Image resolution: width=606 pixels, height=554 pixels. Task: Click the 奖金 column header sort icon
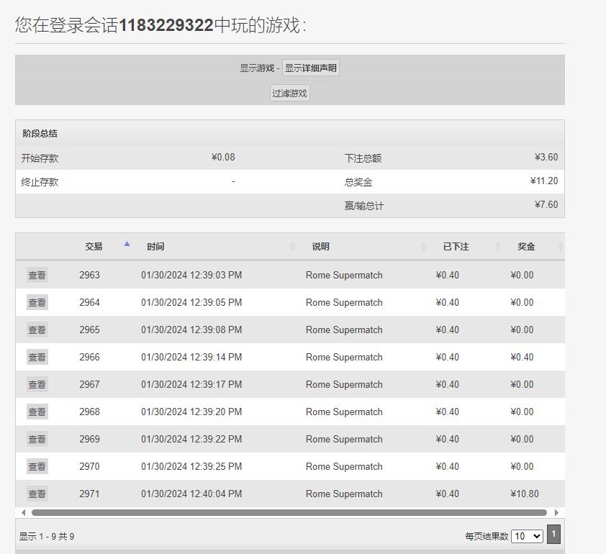pos(560,247)
